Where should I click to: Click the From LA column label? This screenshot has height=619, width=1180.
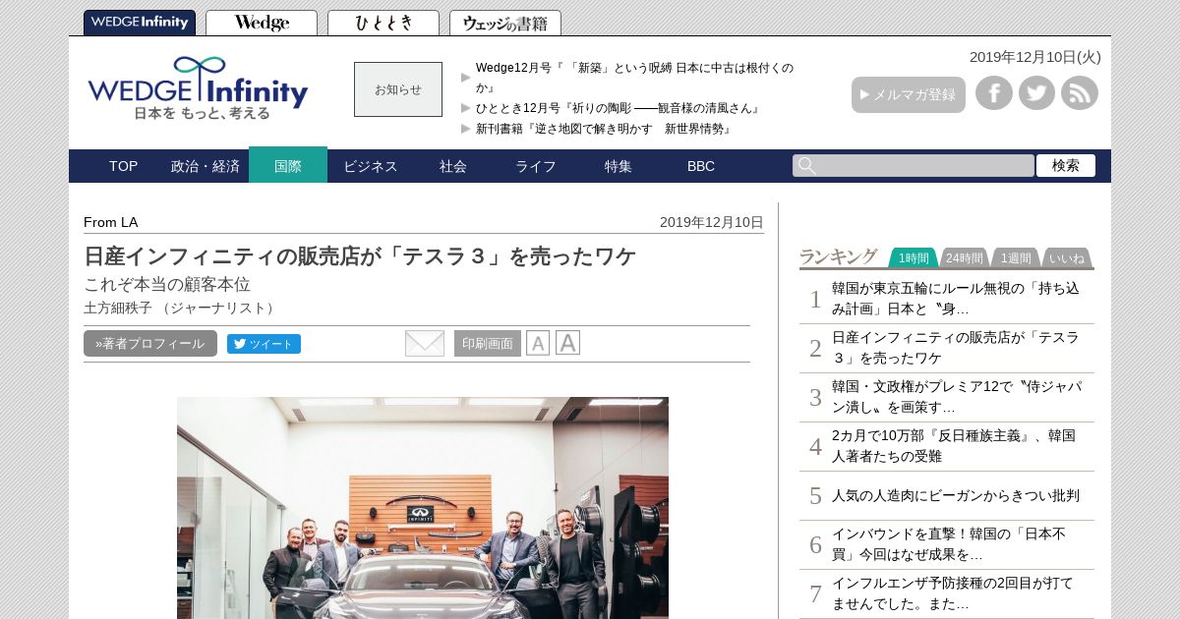pos(111,222)
